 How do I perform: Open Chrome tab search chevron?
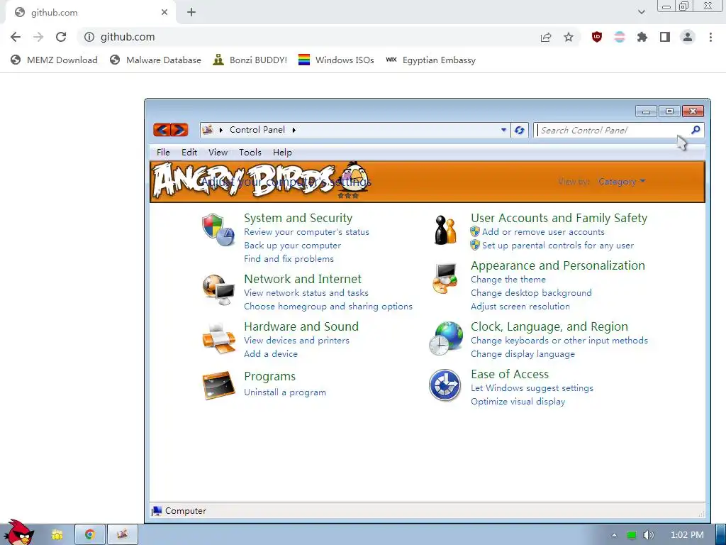tap(641, 12)
